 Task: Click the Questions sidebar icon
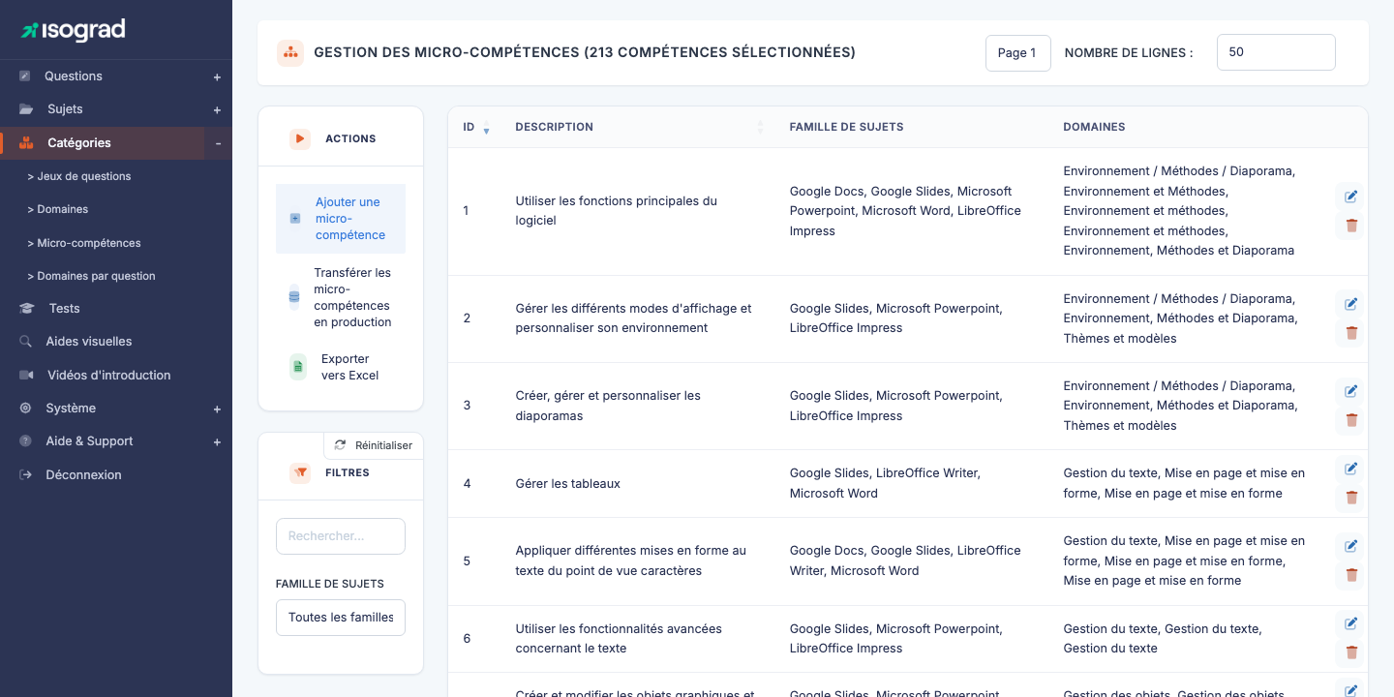(x=25, y=76)
